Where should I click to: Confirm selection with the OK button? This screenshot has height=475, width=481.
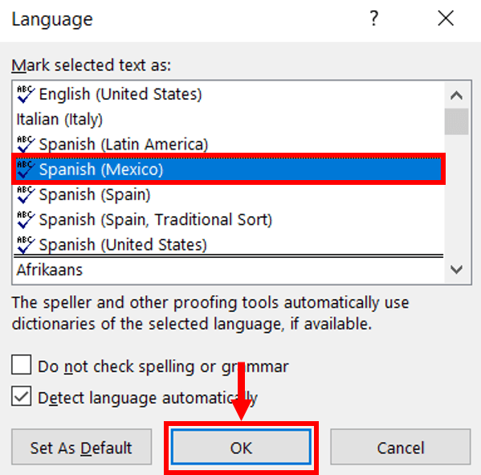(x=241, y=447)
